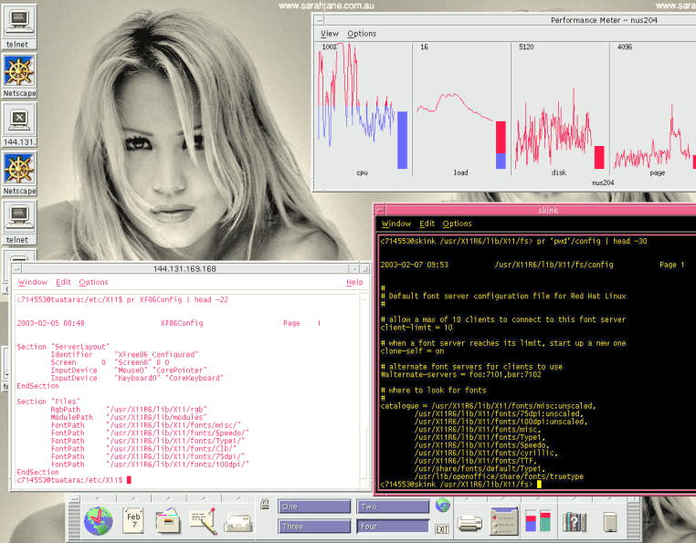Image resolution: width=696 pixels, height=543 pixels.
Task: Click the padlock lock-screen button
Action: (x=264, y=504)
